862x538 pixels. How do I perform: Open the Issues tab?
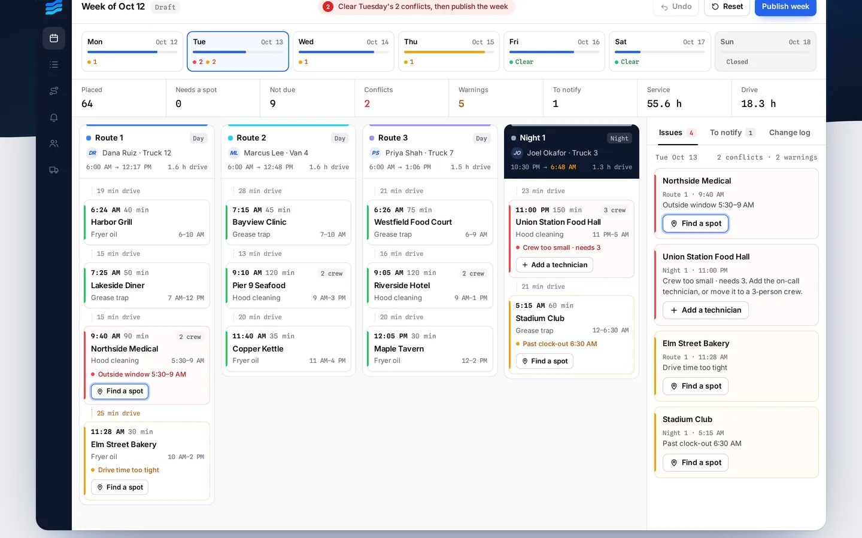677,133
